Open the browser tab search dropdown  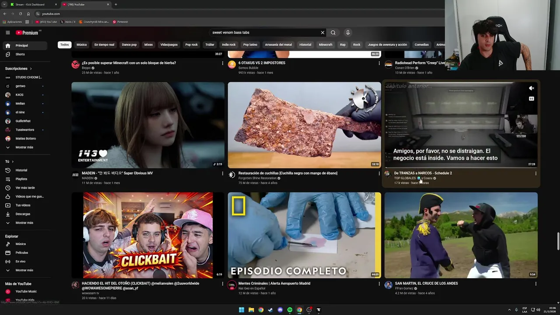tap(5, 4)
